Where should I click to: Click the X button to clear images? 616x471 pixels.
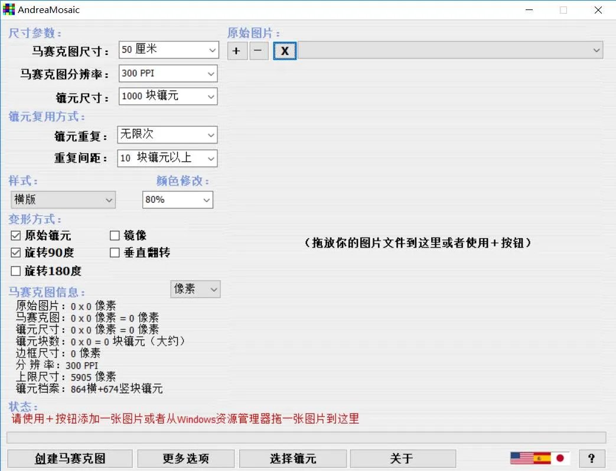point(285,51)
